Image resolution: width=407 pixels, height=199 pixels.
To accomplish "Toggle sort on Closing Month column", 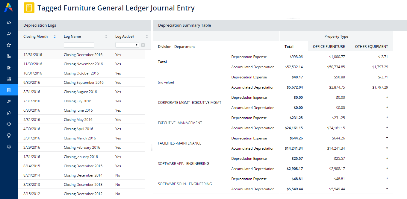I will coord(55,37).
